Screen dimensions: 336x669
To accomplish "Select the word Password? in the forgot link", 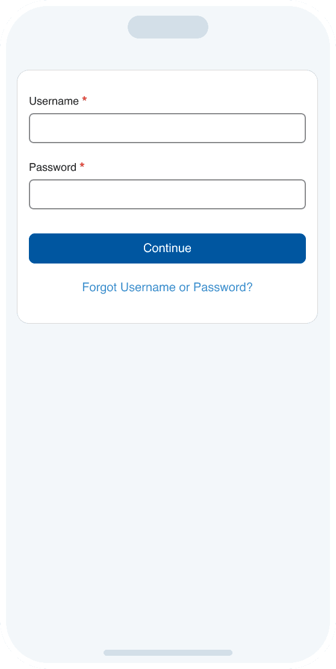I will [223, 287].
